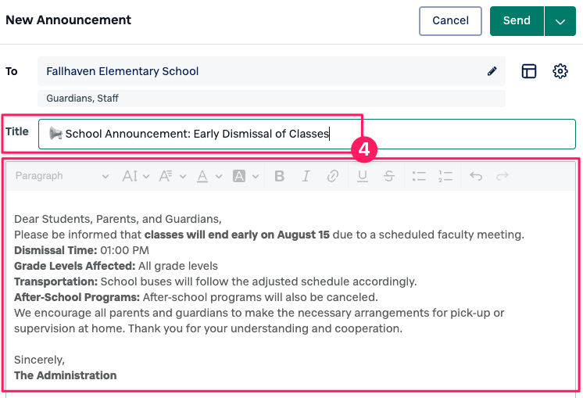Image resolution: width=583 pixels, height=398 pixels.
Task: Open the template layout icon
Action: [529, 71]
